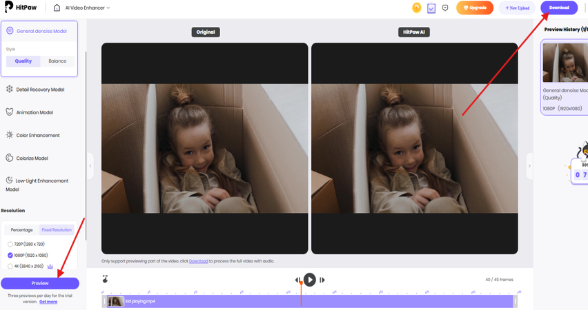Click the clear timeline icon
The height and width of the screenshot is (310, 588).
106,279
